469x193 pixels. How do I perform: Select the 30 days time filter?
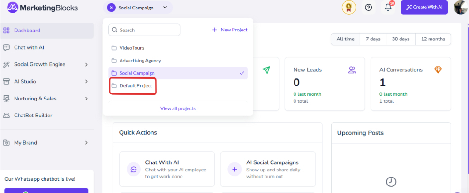(x=401, y=39)
